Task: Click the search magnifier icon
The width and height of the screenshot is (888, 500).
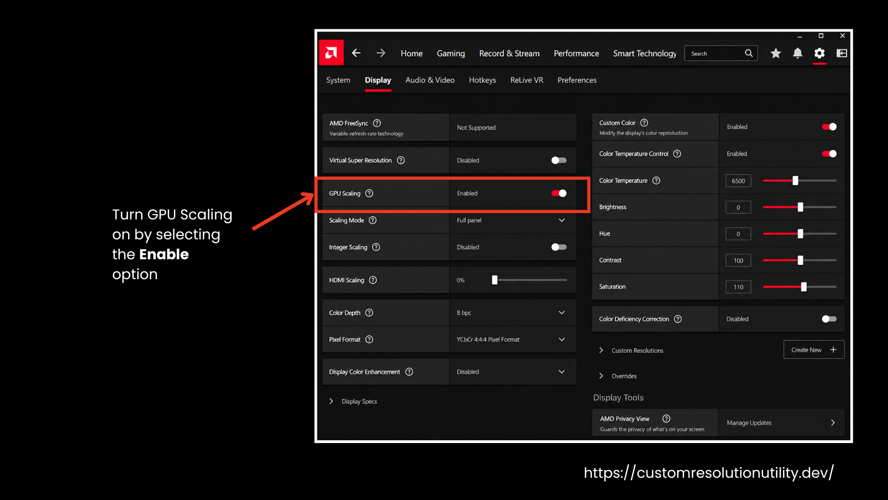Action: point(749,53)
